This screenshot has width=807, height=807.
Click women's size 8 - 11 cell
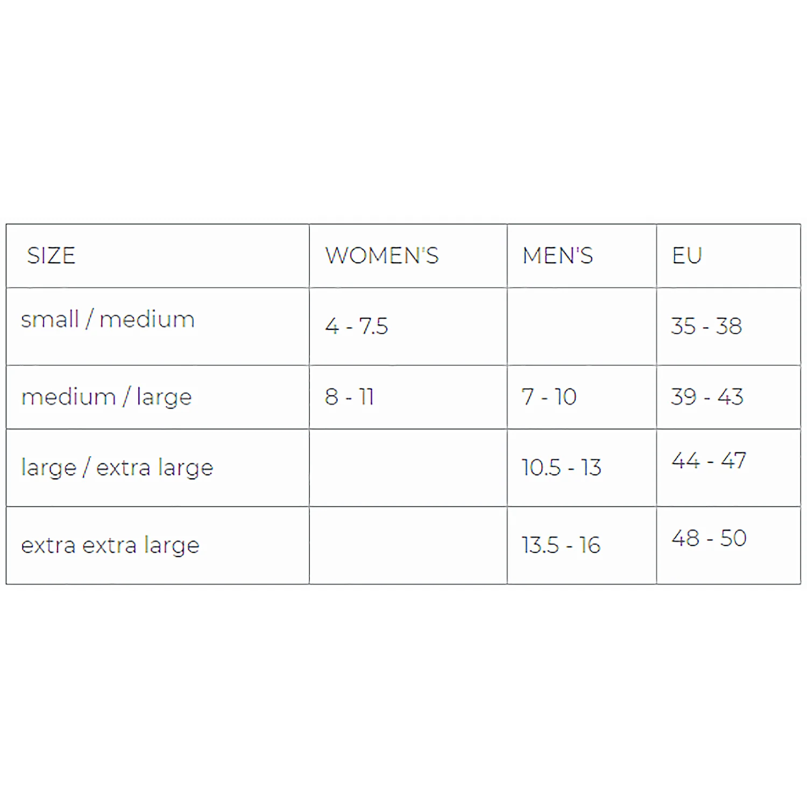coord(349,397)
